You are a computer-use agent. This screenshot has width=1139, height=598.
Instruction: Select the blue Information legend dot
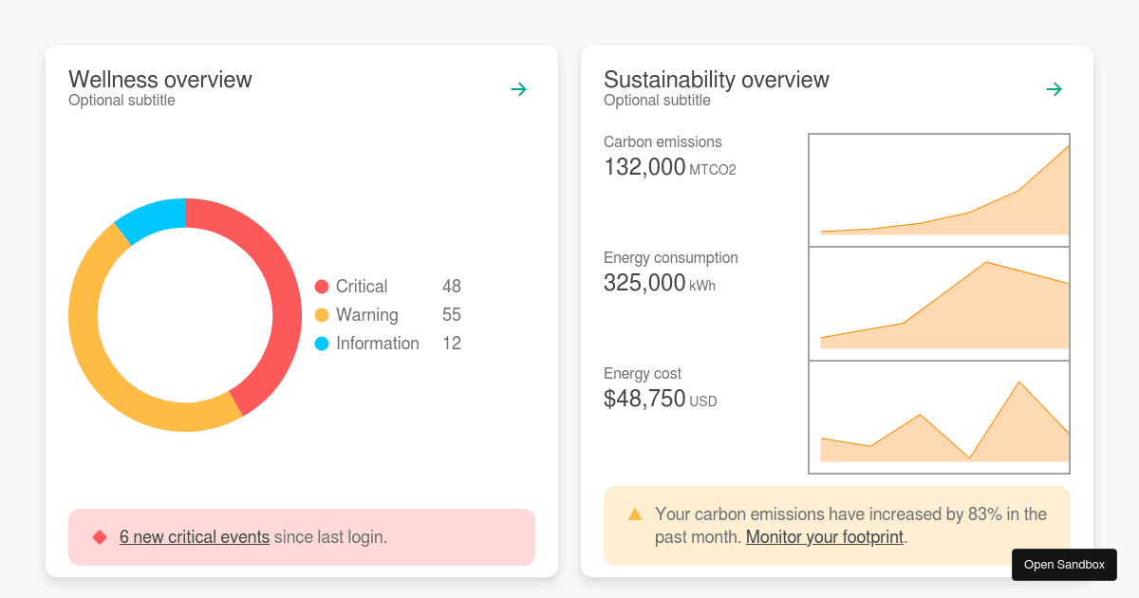pos(323,343)
